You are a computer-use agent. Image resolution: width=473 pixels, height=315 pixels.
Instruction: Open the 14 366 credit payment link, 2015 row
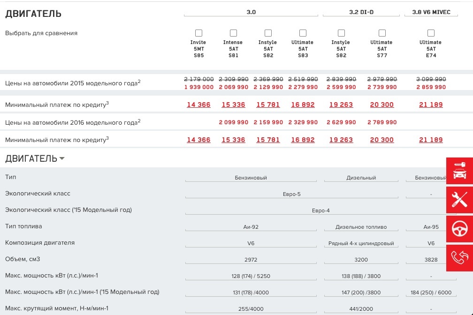(x=198, y=105)
